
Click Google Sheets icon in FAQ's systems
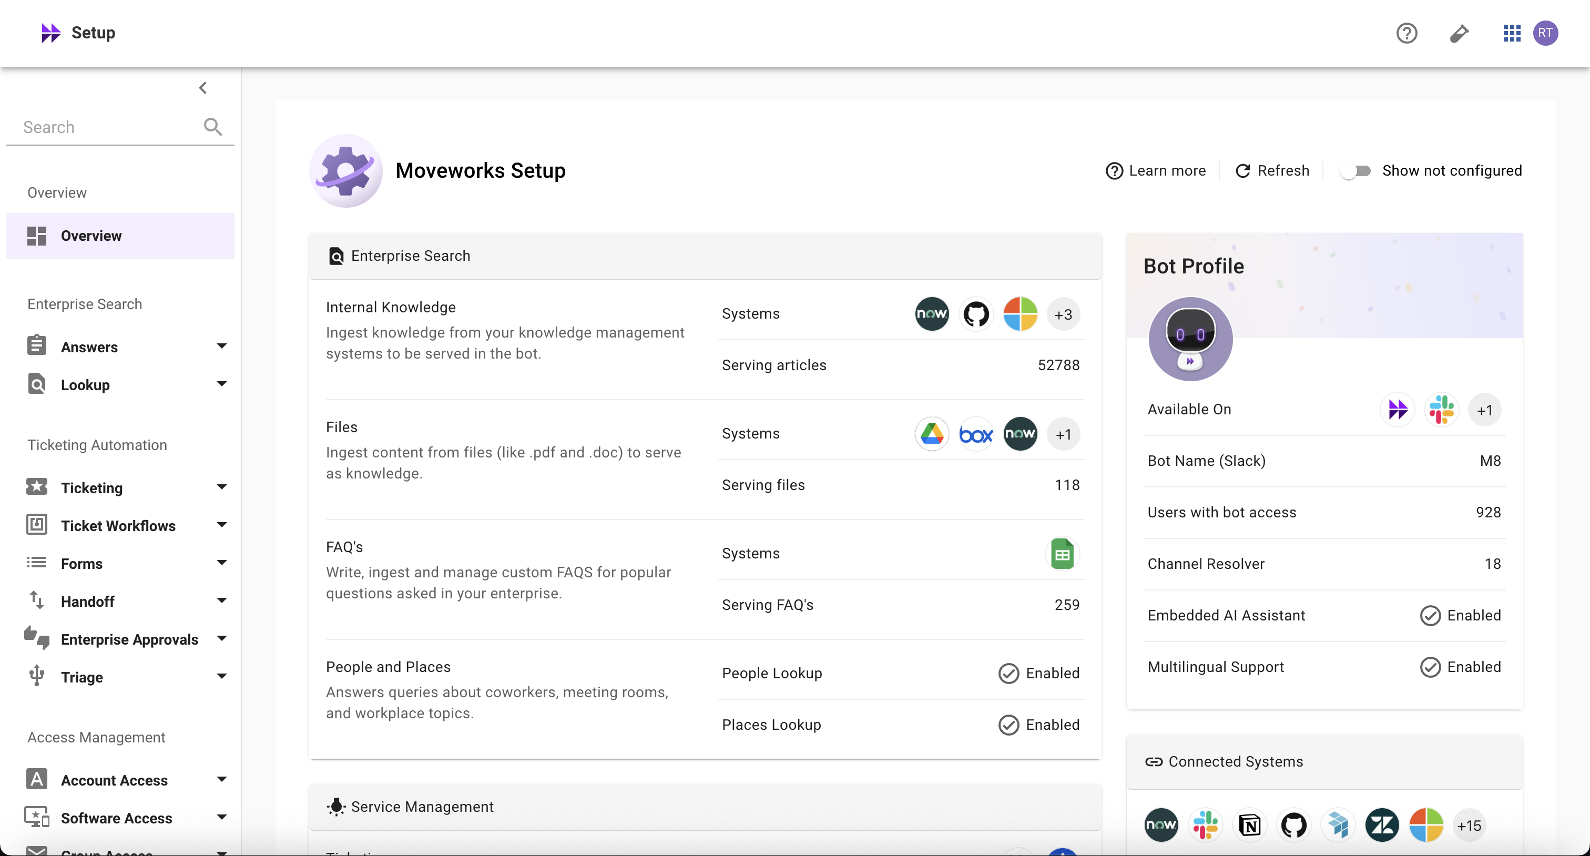pos(1062,554)
